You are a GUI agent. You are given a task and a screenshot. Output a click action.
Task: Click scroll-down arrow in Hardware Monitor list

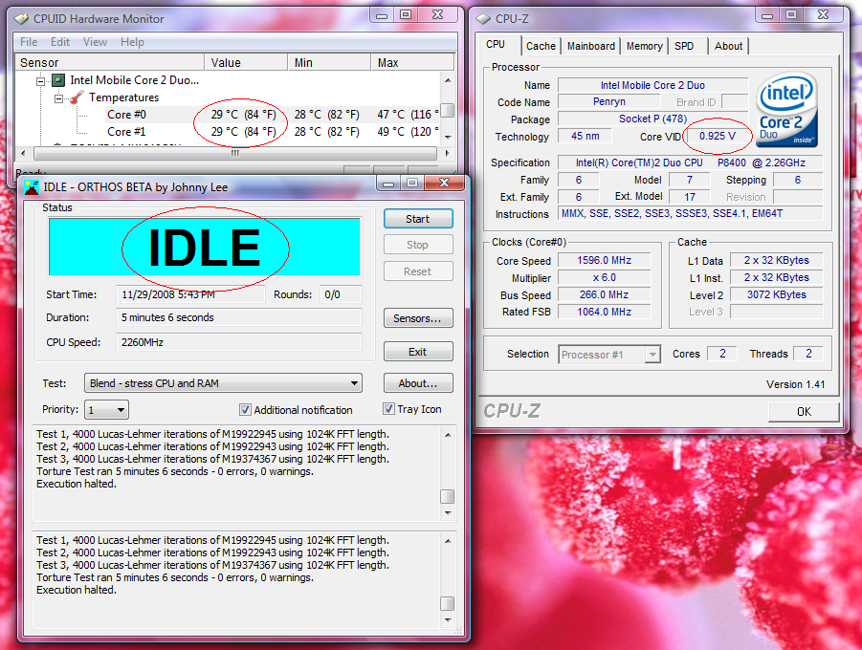(448, 137)
